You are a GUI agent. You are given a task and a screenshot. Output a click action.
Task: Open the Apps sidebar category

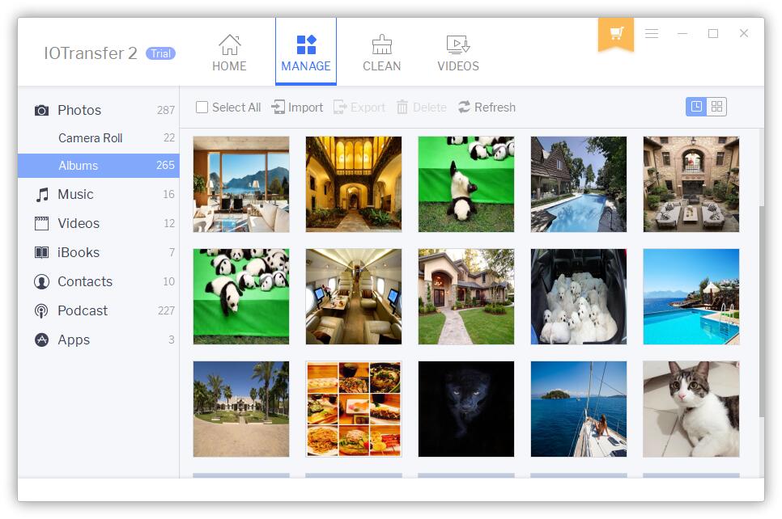pyautogui.click(x=74, y=340)
